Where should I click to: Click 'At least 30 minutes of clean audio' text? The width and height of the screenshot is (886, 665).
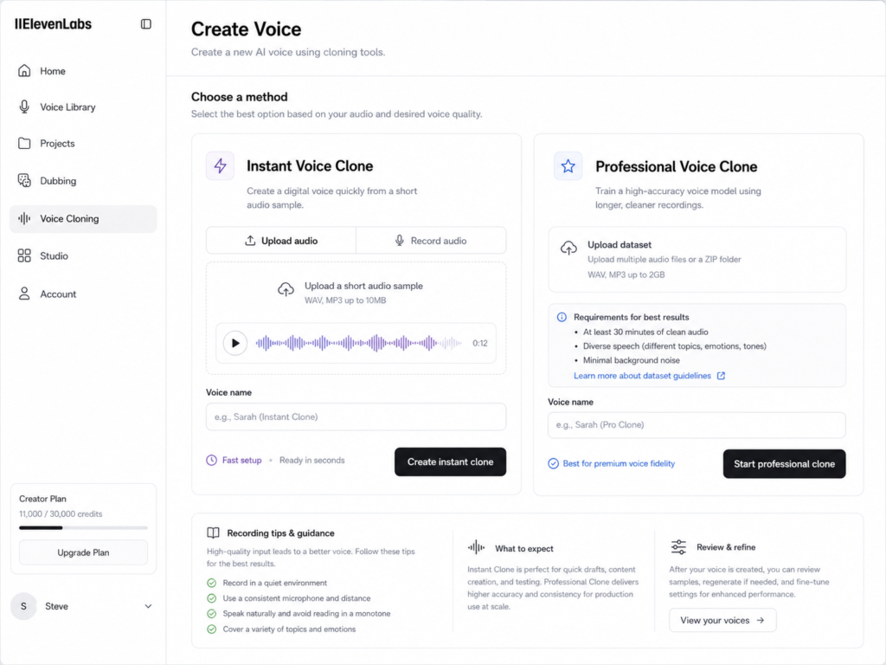[x=645, y=332]
